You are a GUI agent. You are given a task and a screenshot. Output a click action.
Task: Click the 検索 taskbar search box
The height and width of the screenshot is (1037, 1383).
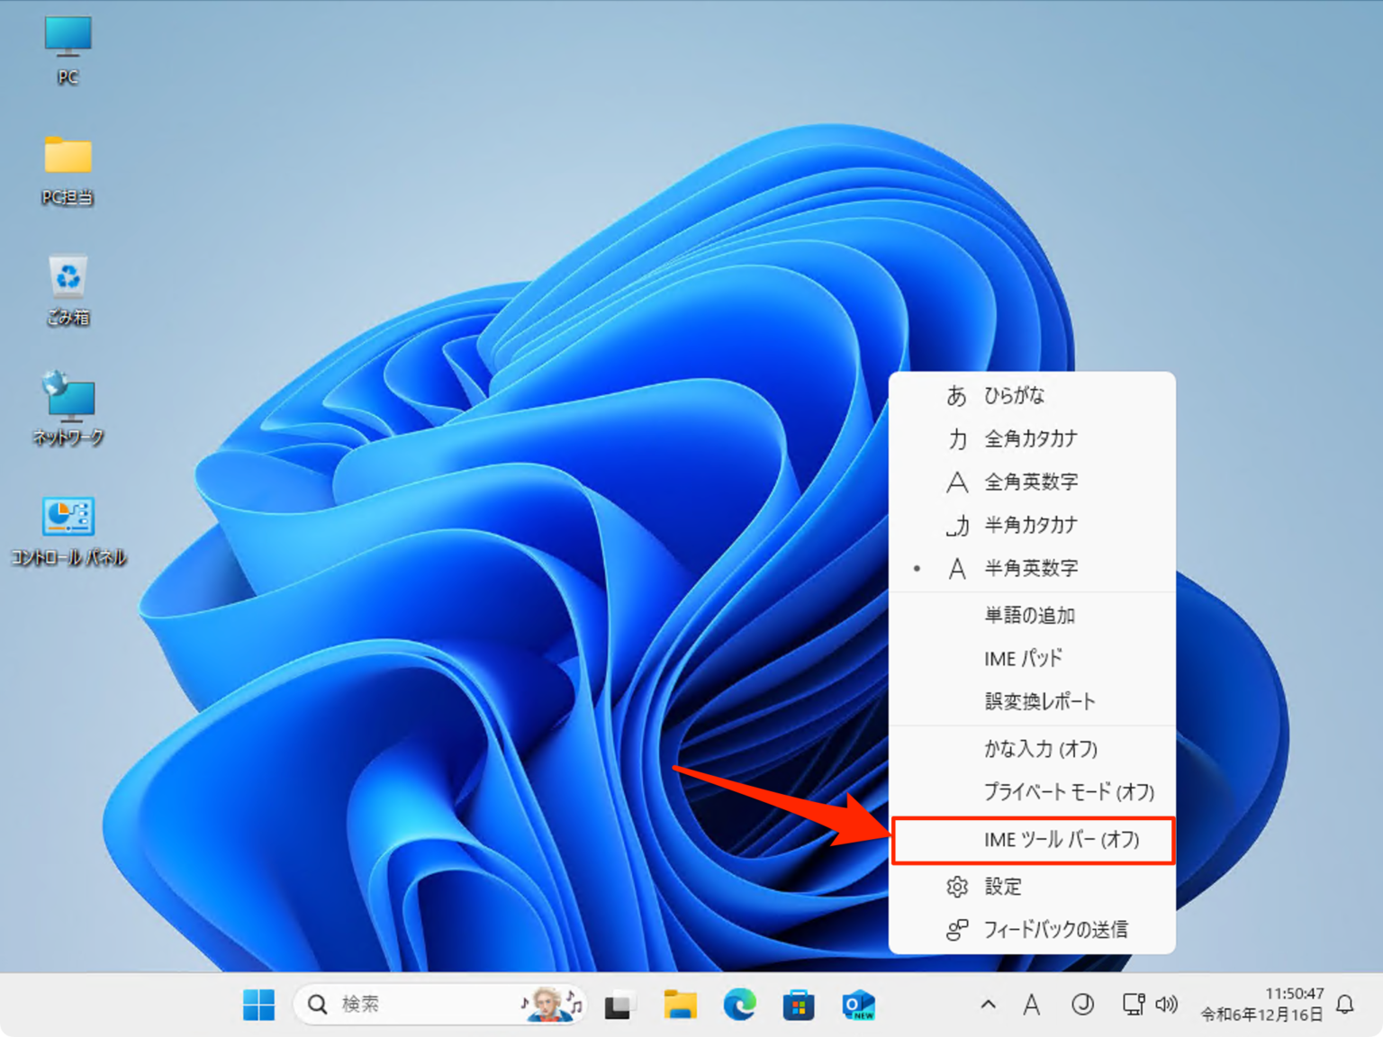[x=440, y=1004]
